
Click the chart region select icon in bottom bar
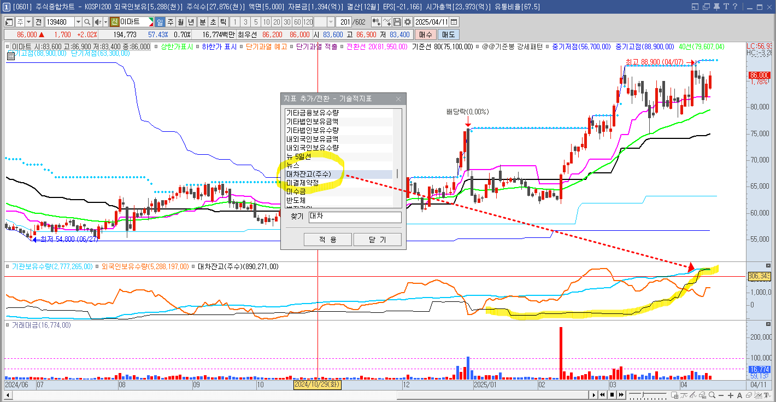pyautogui.click(x=674, y=395)
